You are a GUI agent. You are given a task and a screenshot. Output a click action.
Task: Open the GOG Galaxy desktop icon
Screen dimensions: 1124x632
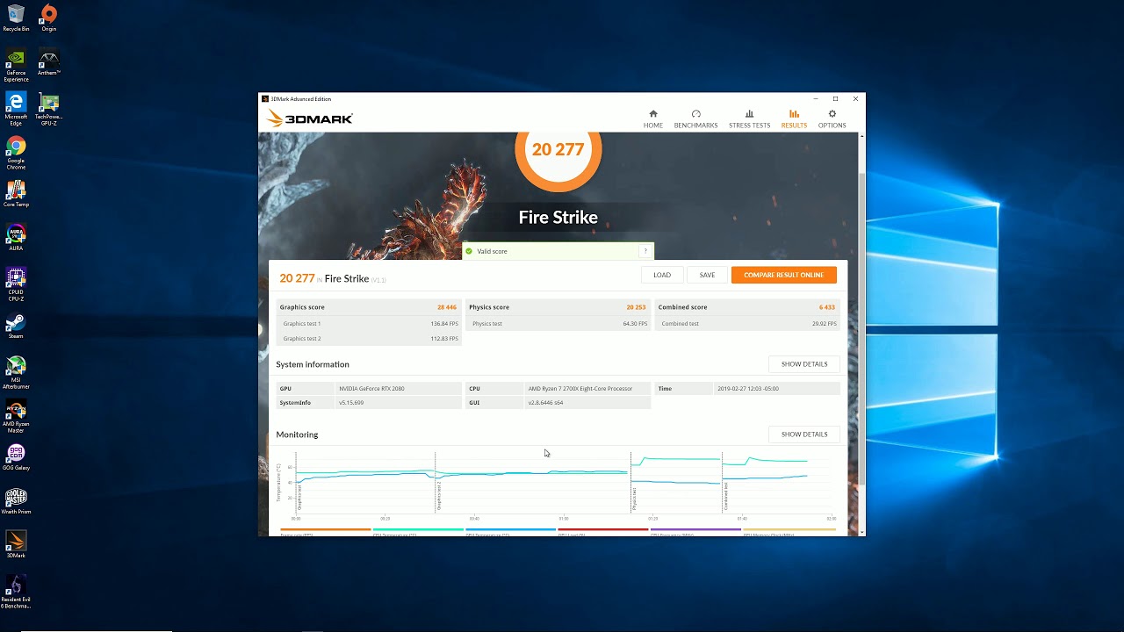[16, 457]
